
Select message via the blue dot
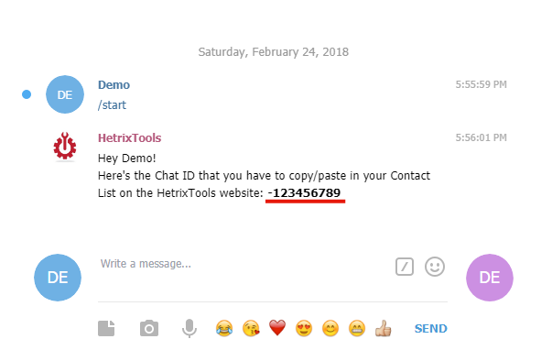tap(27, 94)
